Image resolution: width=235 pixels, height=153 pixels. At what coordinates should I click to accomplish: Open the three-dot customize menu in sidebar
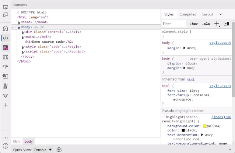(x=6, y=138)
